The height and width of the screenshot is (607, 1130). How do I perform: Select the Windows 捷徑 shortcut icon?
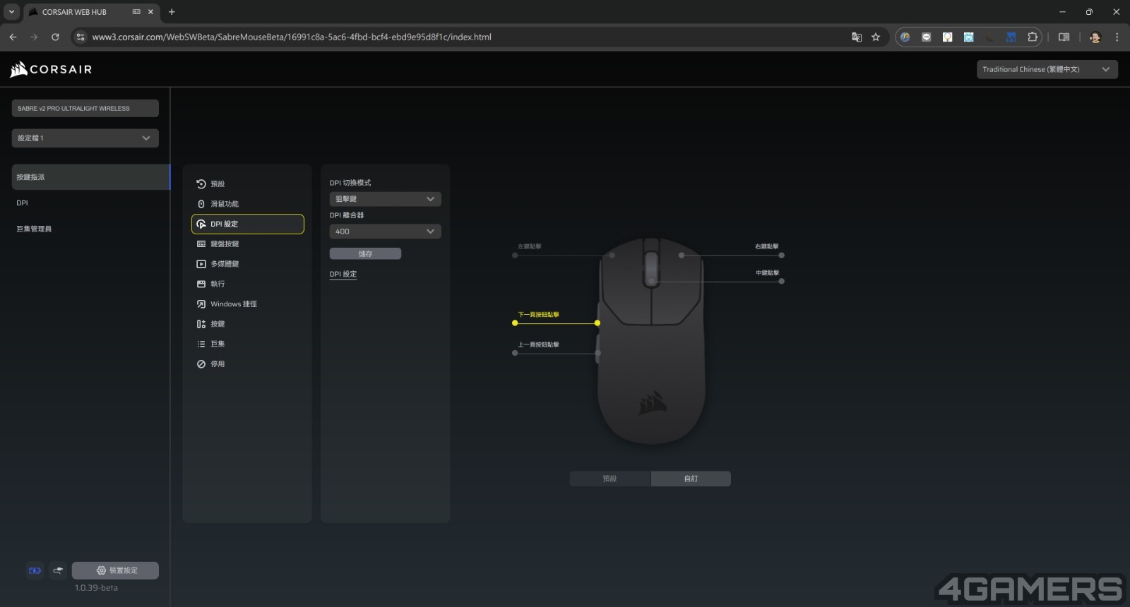(x=201, y=304)
